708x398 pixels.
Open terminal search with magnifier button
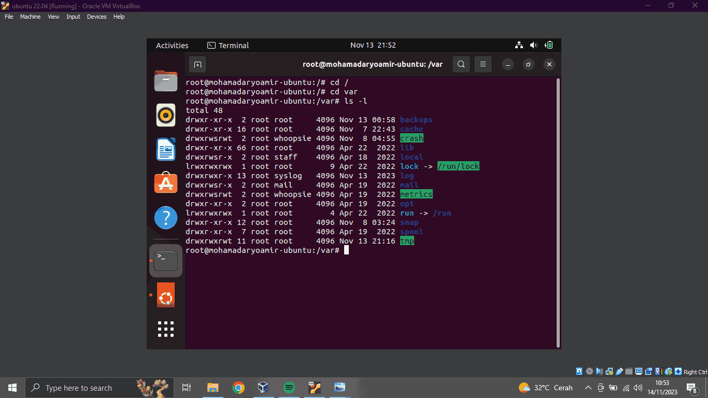(461, 65)
